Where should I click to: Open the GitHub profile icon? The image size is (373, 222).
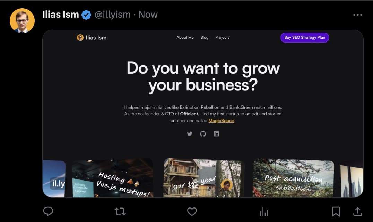tap(203, 134)
